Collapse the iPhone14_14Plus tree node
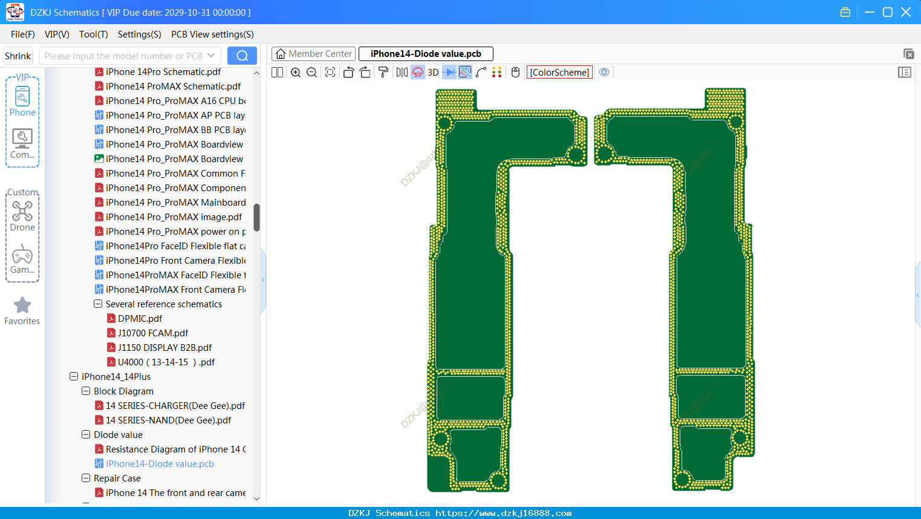The image size is (921, 519). pyautogui.click(x=74, y=377)
